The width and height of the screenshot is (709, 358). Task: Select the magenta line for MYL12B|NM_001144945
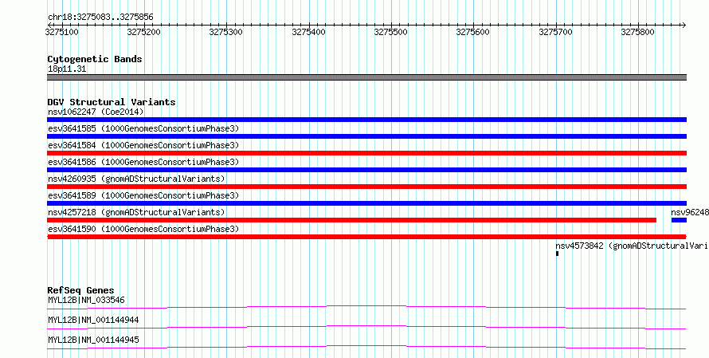coord(366,348)
